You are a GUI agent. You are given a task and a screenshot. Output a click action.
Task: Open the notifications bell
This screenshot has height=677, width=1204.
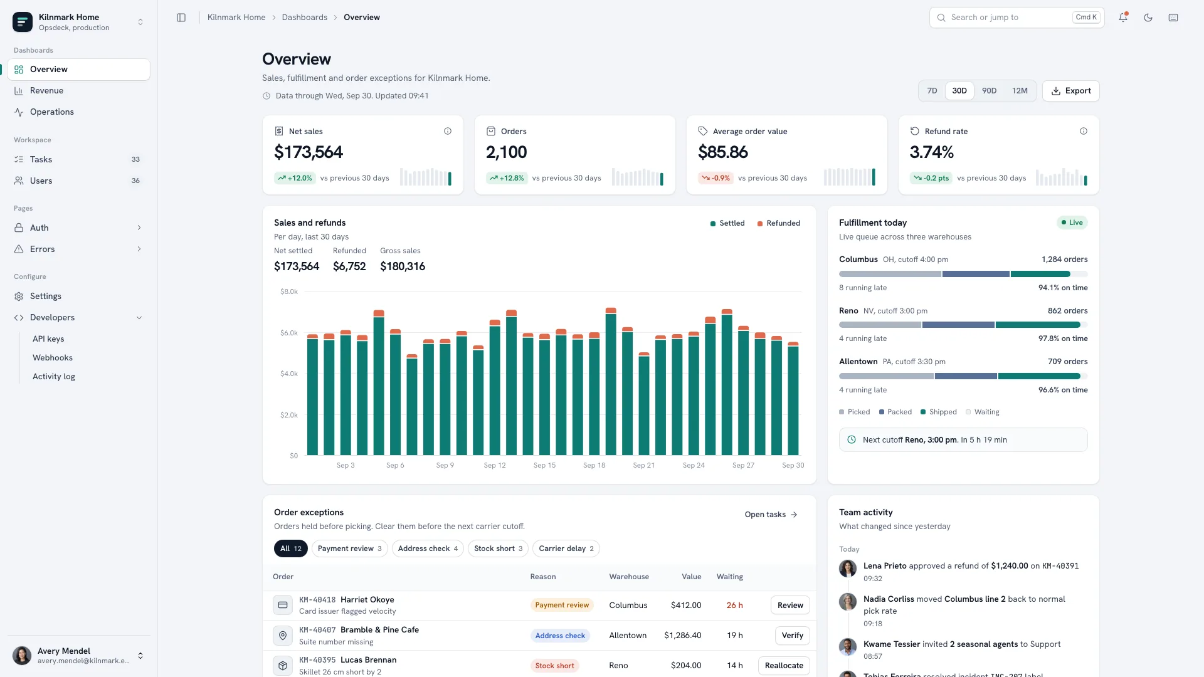point(1123,18)
